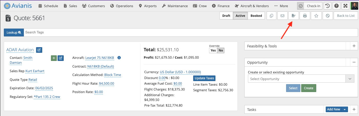Expand the Feasibility & Tools panel
The height and width of the screenshot is (116, 359).
click(354, 46)
